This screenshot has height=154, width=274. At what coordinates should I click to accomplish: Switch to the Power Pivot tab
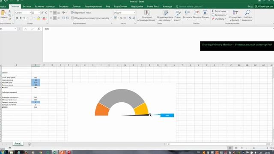tap(153, 6)
